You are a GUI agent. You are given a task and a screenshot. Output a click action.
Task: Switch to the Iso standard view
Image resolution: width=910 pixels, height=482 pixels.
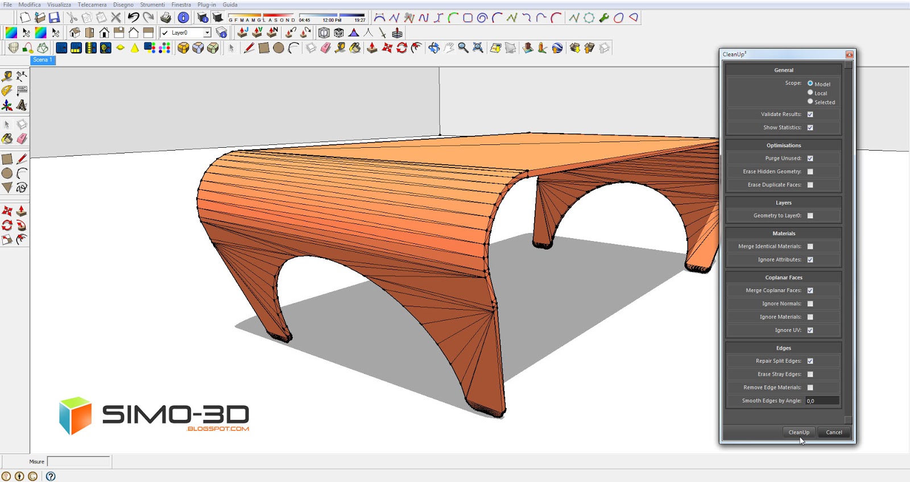[x=75, y=32]
